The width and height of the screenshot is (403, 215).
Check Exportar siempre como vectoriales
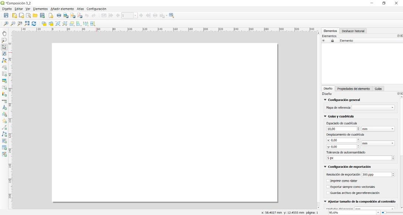[x=328, y=187]
